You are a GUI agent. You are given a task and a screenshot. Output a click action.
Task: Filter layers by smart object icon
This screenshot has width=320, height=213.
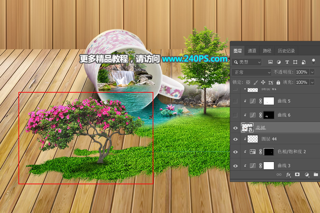[304, 62]
